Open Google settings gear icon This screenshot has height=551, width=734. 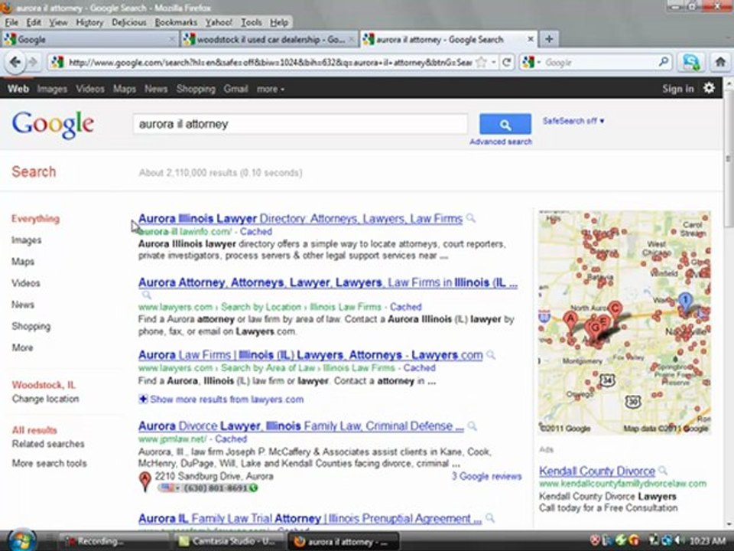(710, 88)
